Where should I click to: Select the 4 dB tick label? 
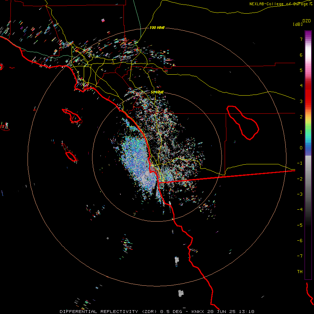click(x=301, y=86)
